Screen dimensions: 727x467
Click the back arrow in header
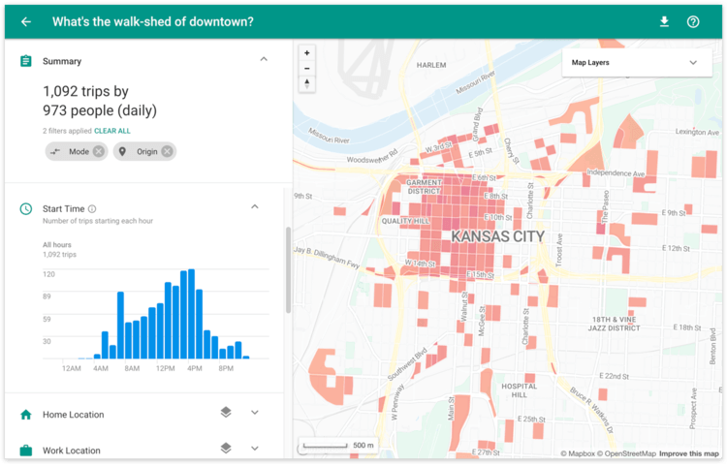(26, 22)
